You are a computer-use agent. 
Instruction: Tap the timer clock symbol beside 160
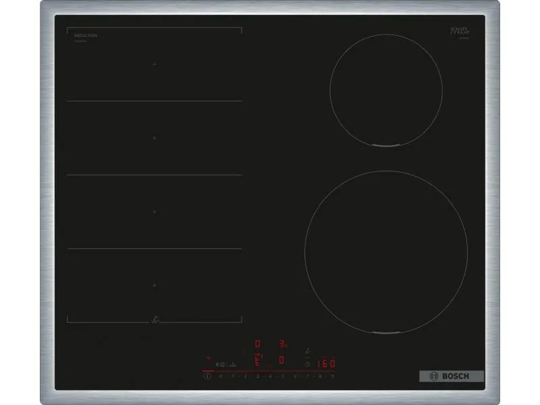(x=308, y=364)
